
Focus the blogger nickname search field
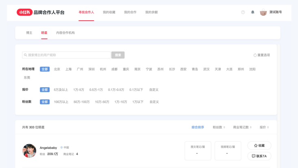[66, 55]
